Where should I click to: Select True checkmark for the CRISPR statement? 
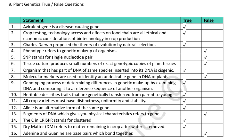pyautogui.click(x=184, y=120)
